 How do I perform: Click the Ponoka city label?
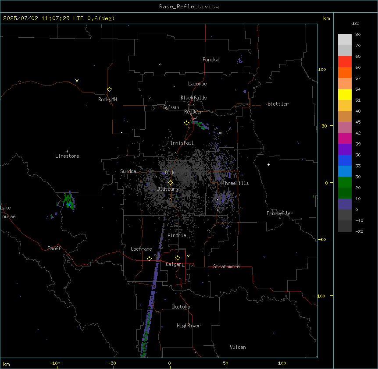210,60
